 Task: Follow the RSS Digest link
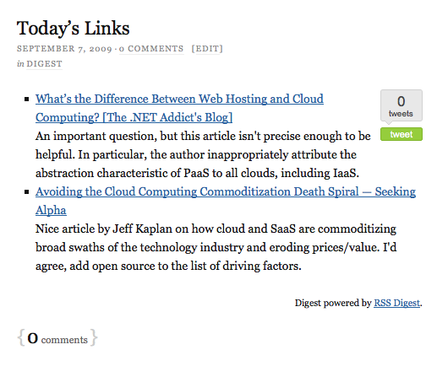(x=397, y=303)
